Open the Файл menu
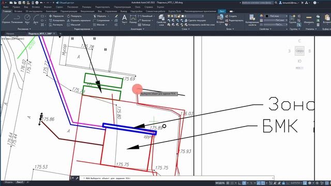This screenshot has height=186, width=331. (6, 7)
